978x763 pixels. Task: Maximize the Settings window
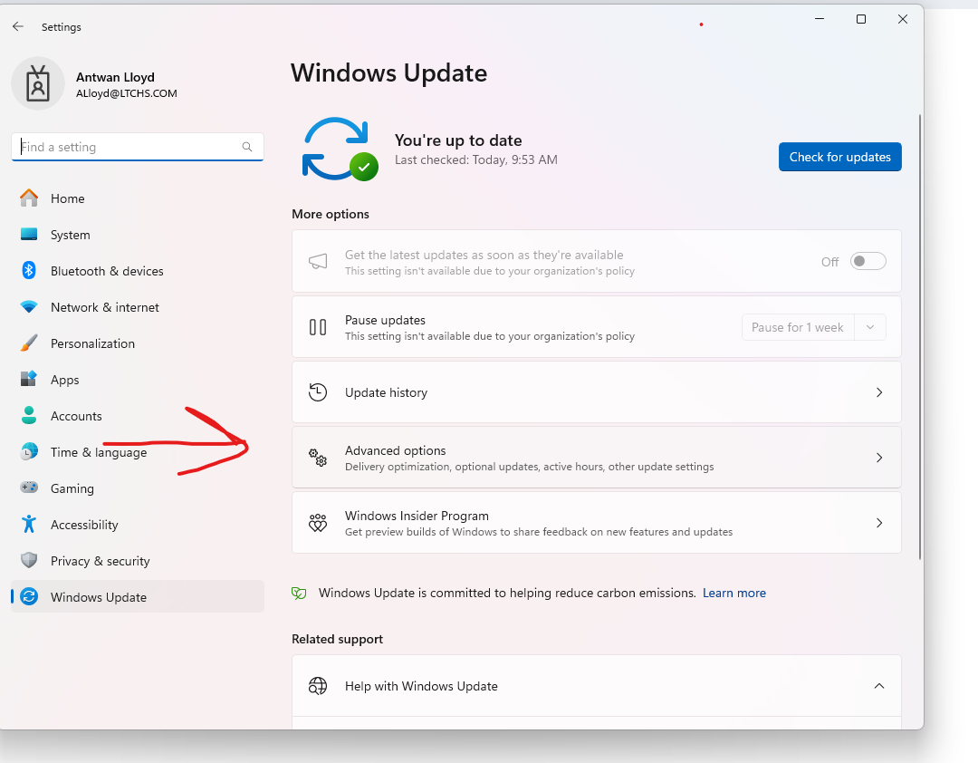pos(861,19)
